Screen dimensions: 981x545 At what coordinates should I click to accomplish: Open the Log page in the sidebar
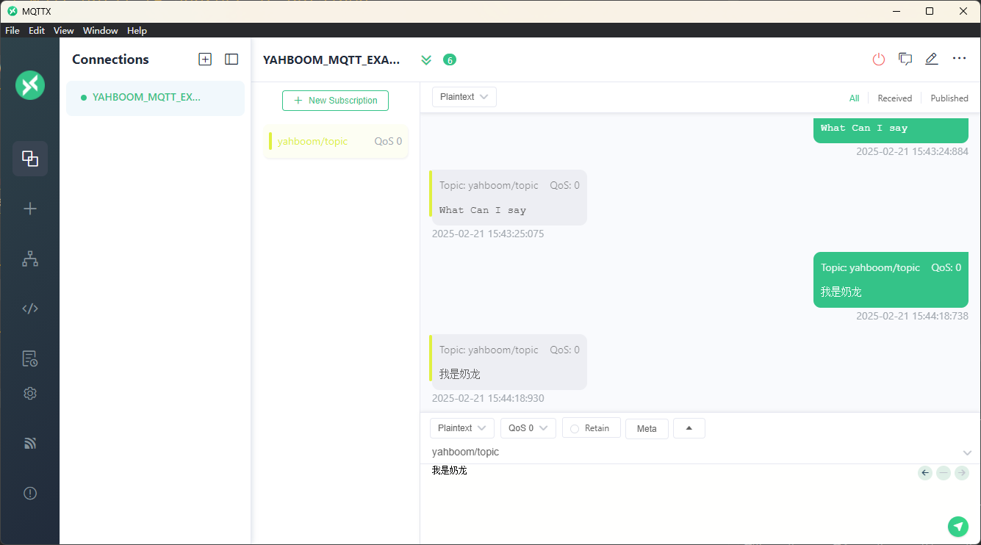[x=30, y=358]
